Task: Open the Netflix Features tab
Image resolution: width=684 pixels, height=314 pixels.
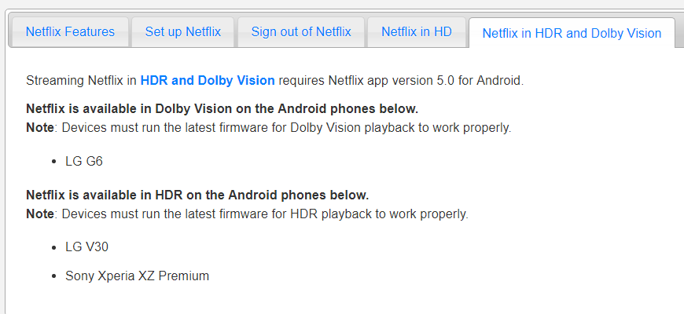Action: (70, 31)
